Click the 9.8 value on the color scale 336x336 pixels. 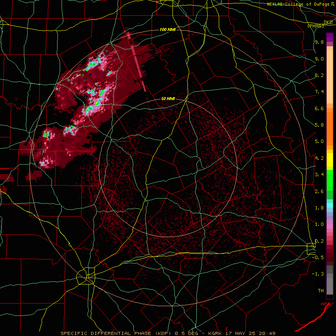point(319,42)
